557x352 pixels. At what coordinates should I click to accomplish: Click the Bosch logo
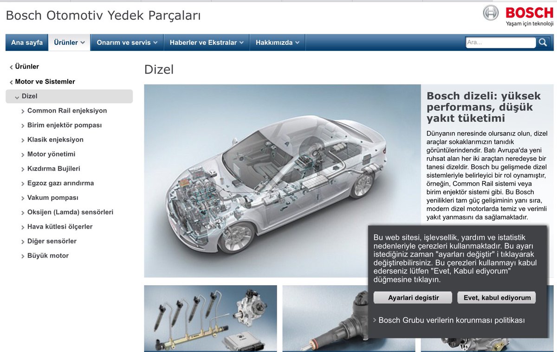(518, 13)
